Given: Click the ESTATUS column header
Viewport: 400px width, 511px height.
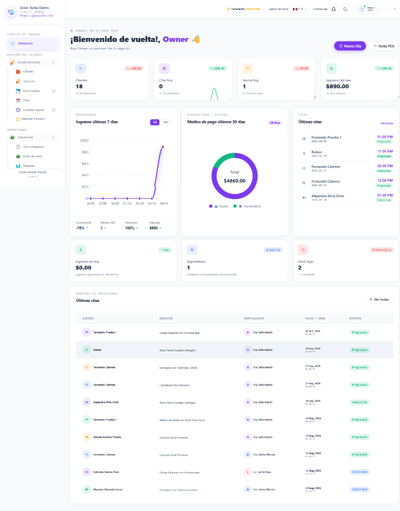Looking at the screenshot, I should (355, 318).
